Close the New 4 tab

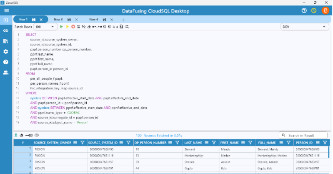point(112,20)
